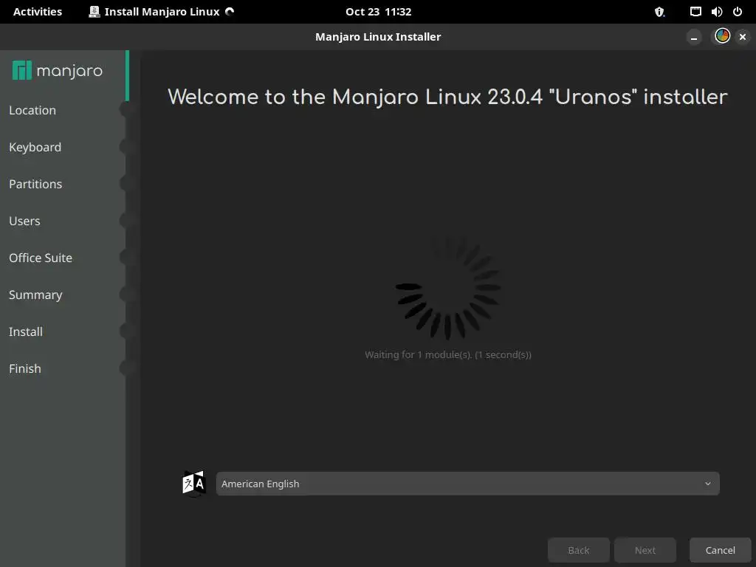Select the Partitions step in sidebar

click(x=35, y=184)
